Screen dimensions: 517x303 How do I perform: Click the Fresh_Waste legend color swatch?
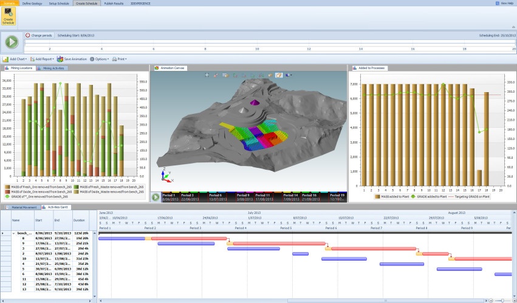[x=76, y=187]
